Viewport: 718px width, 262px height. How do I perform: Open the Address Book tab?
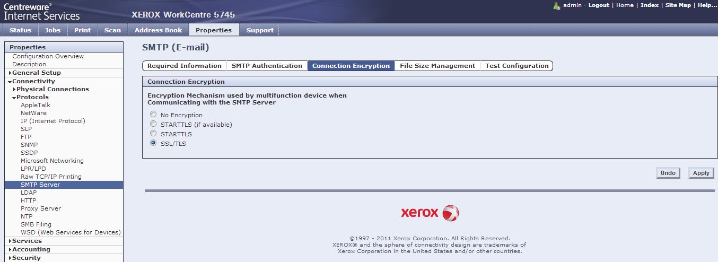coord(158,30)
